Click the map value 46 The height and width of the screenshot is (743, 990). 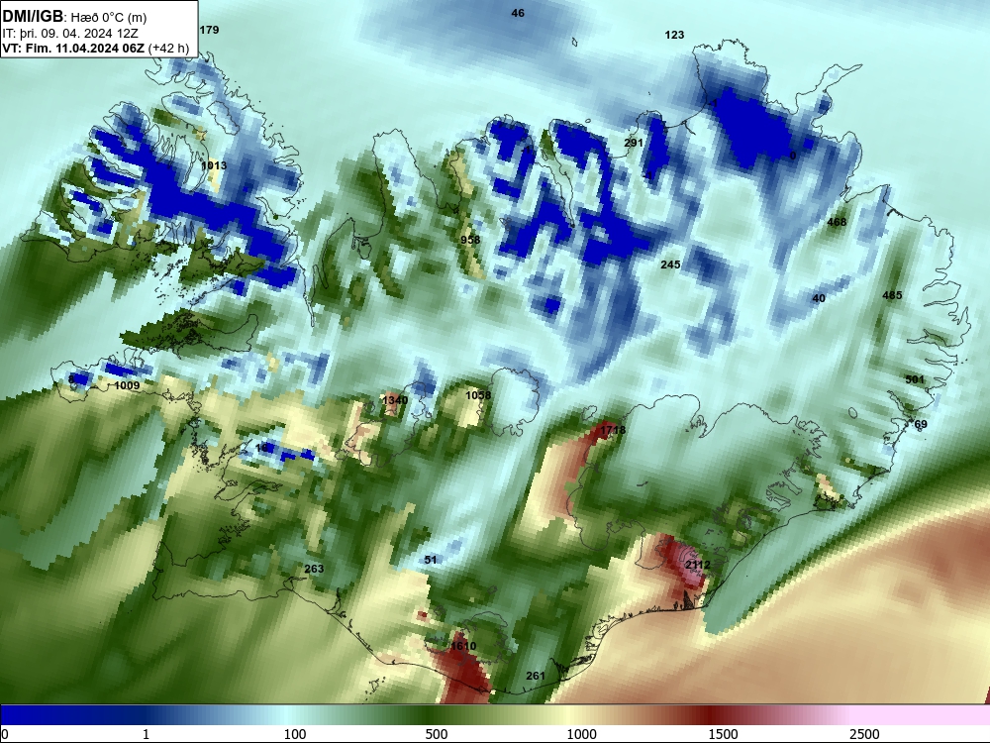(x=518, y=13)
